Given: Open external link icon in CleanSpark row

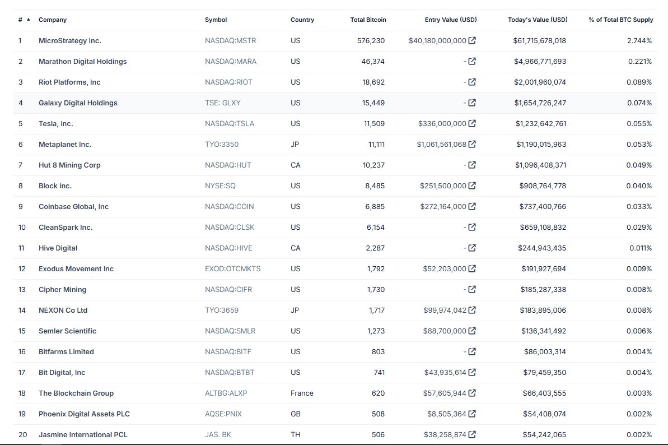Looking at the screenshot, I should [x=472, y=227].
